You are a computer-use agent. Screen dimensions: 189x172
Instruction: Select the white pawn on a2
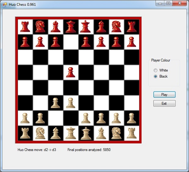click(x=25, y=118)
